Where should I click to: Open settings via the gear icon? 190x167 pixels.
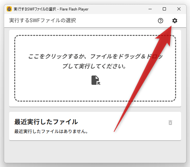175,21
